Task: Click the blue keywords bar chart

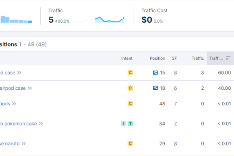Action: (16, 19)
